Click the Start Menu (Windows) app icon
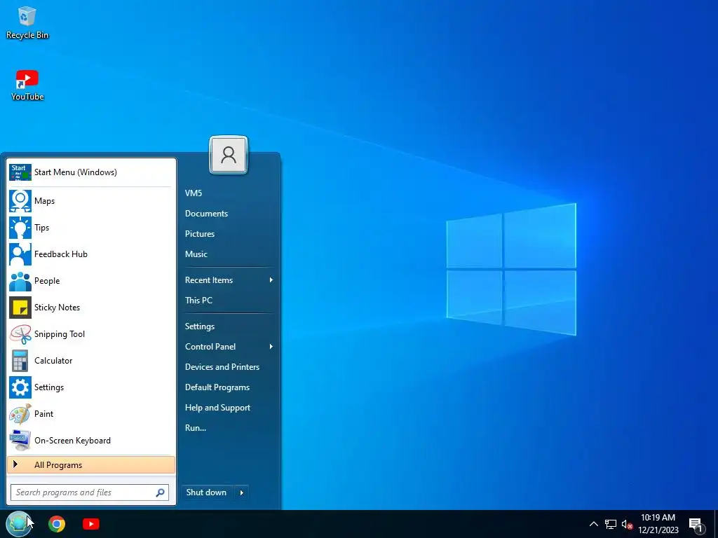Viewport: 718px width, 538px height. tap(20, 172)
